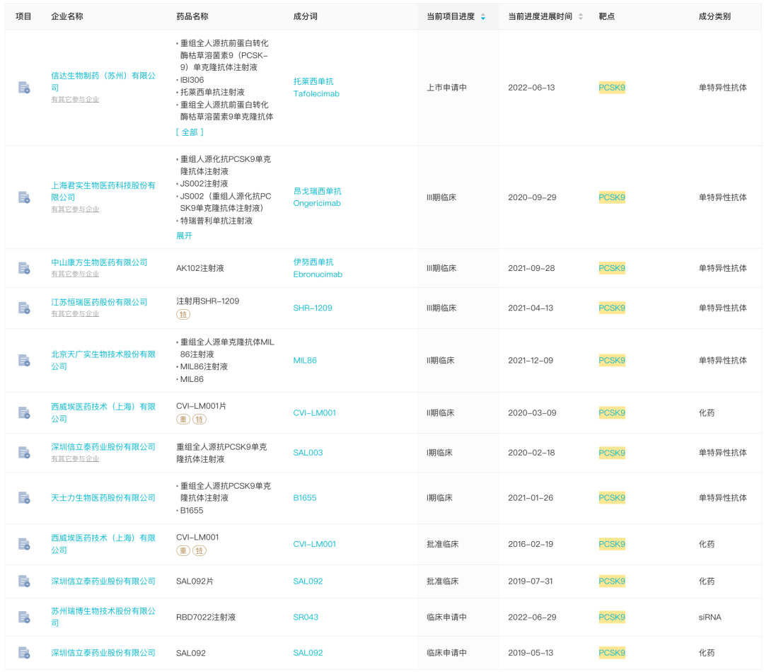Open SR043 ingredient link
The image size is (764, 672).
(306, 617)
